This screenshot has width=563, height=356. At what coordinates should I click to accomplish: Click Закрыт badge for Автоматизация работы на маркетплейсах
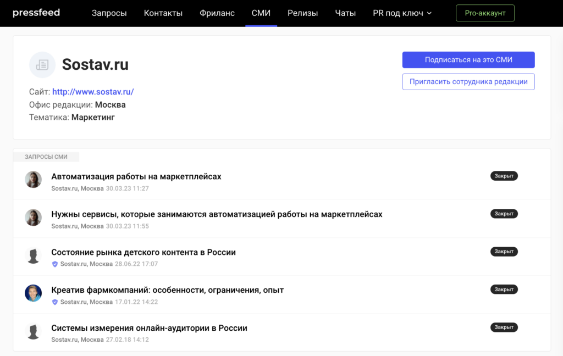pyautogui.click(x=504, y=176)
